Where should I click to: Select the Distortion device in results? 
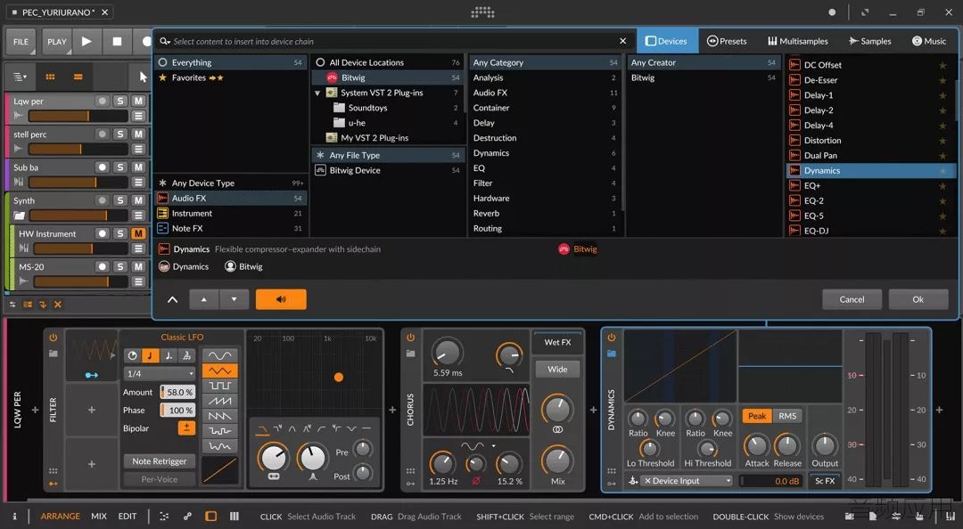(869, 141)
